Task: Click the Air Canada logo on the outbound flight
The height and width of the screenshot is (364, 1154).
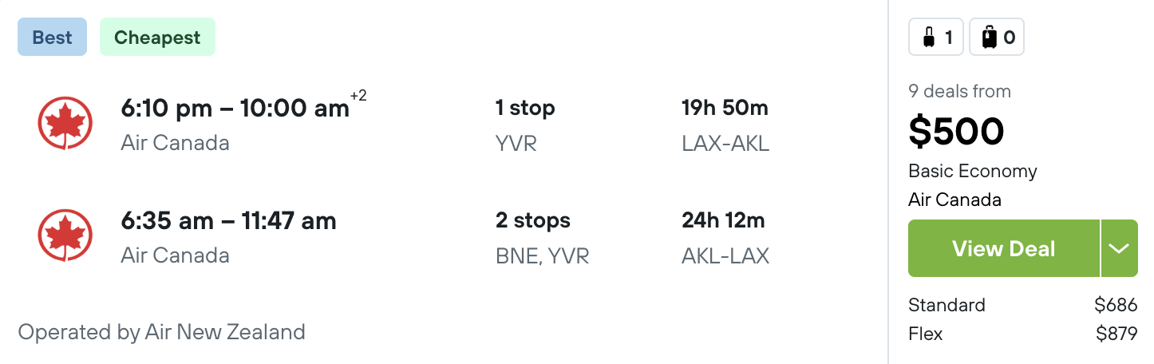Action: [65, 124]
